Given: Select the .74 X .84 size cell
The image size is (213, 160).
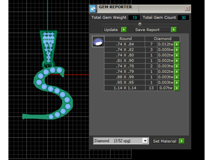Looking at the screenshot, I should pyautogui.click(x=125, y=44).
